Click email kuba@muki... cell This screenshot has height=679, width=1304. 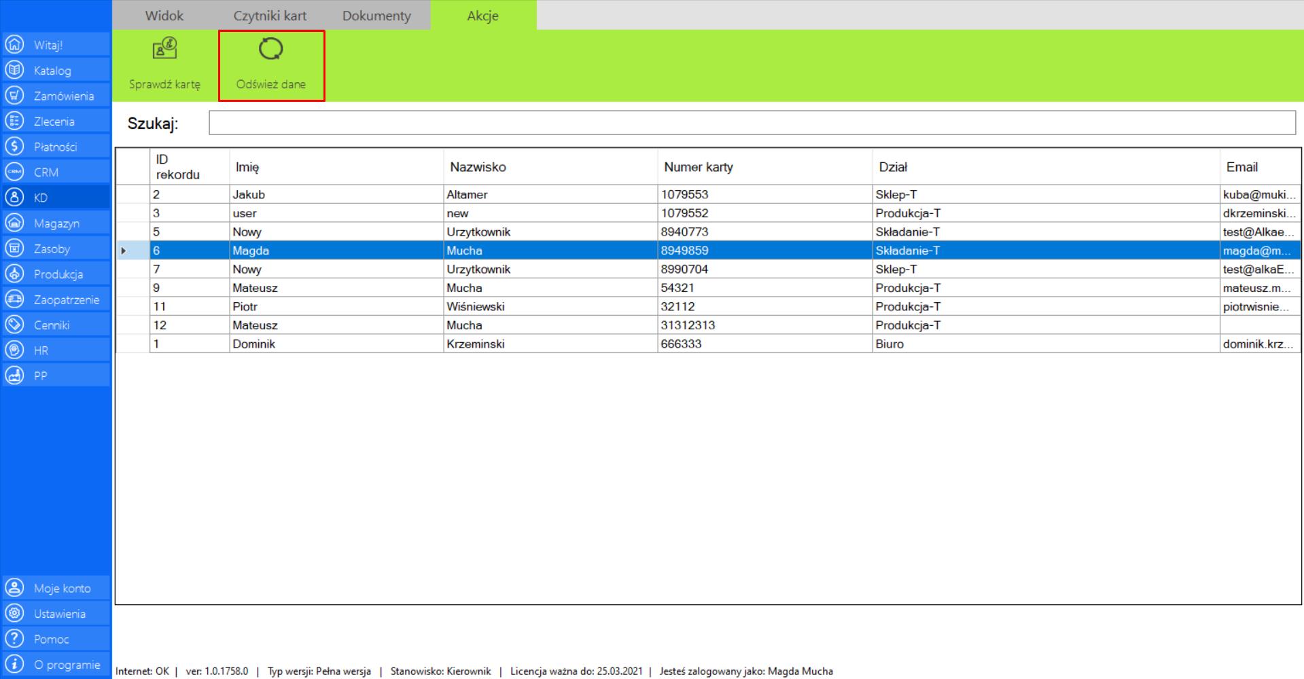click(x=1261, y=194)
